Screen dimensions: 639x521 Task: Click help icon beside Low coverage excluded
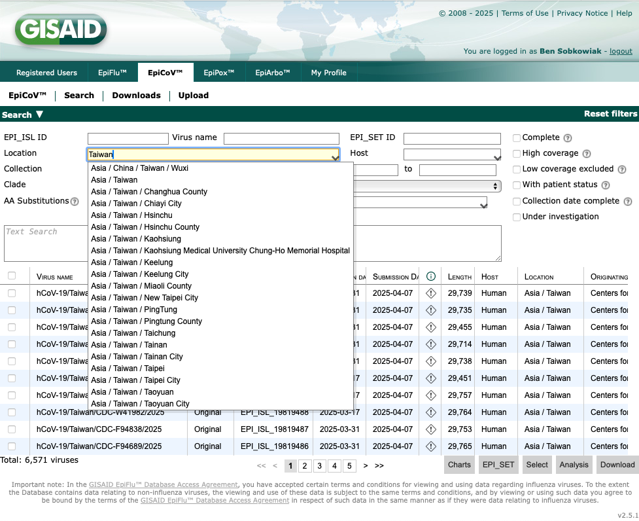coord(621,170)
